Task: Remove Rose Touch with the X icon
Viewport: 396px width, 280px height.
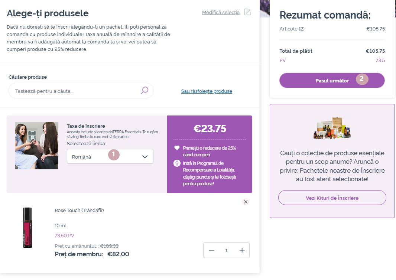Action: [246, 202]
